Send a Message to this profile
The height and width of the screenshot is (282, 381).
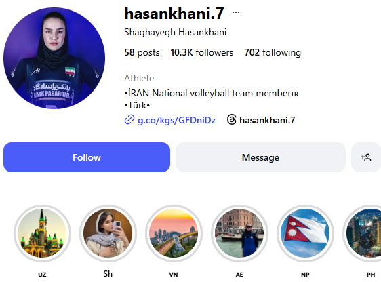(x=260, y=157)
